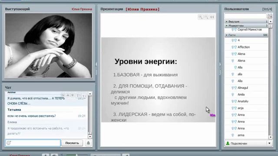Viewport: 278px width, 156px height.
Task: Collapse the Гости group
Action: click(227, 35)
